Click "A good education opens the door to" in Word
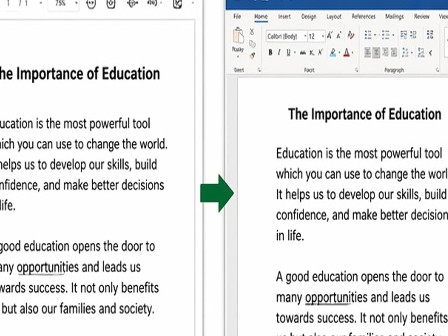Viewport: 448px width, 336px height. click(x=360, y=277)
